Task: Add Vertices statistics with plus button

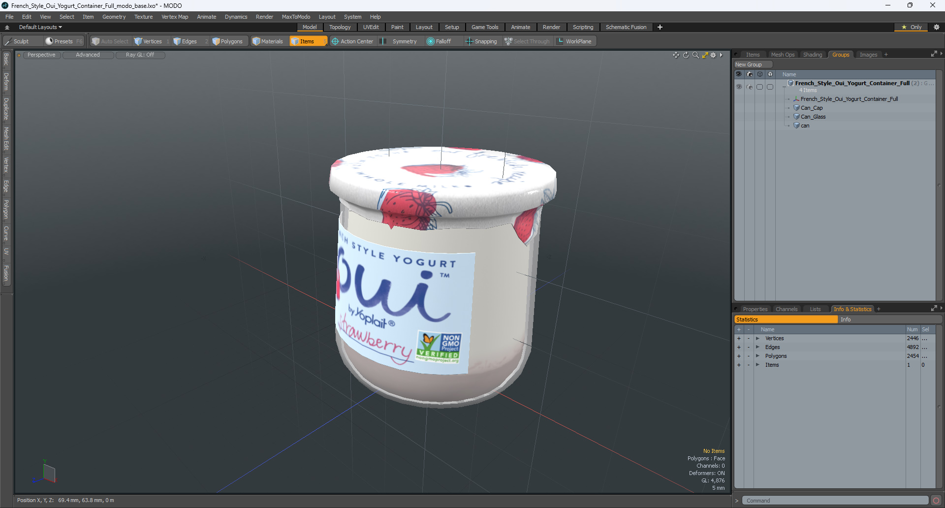Action: (x=739, y=338)
